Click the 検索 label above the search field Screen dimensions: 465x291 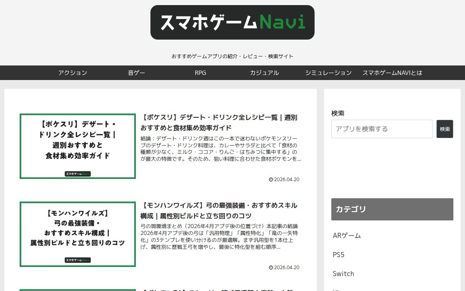pos(338,113)
